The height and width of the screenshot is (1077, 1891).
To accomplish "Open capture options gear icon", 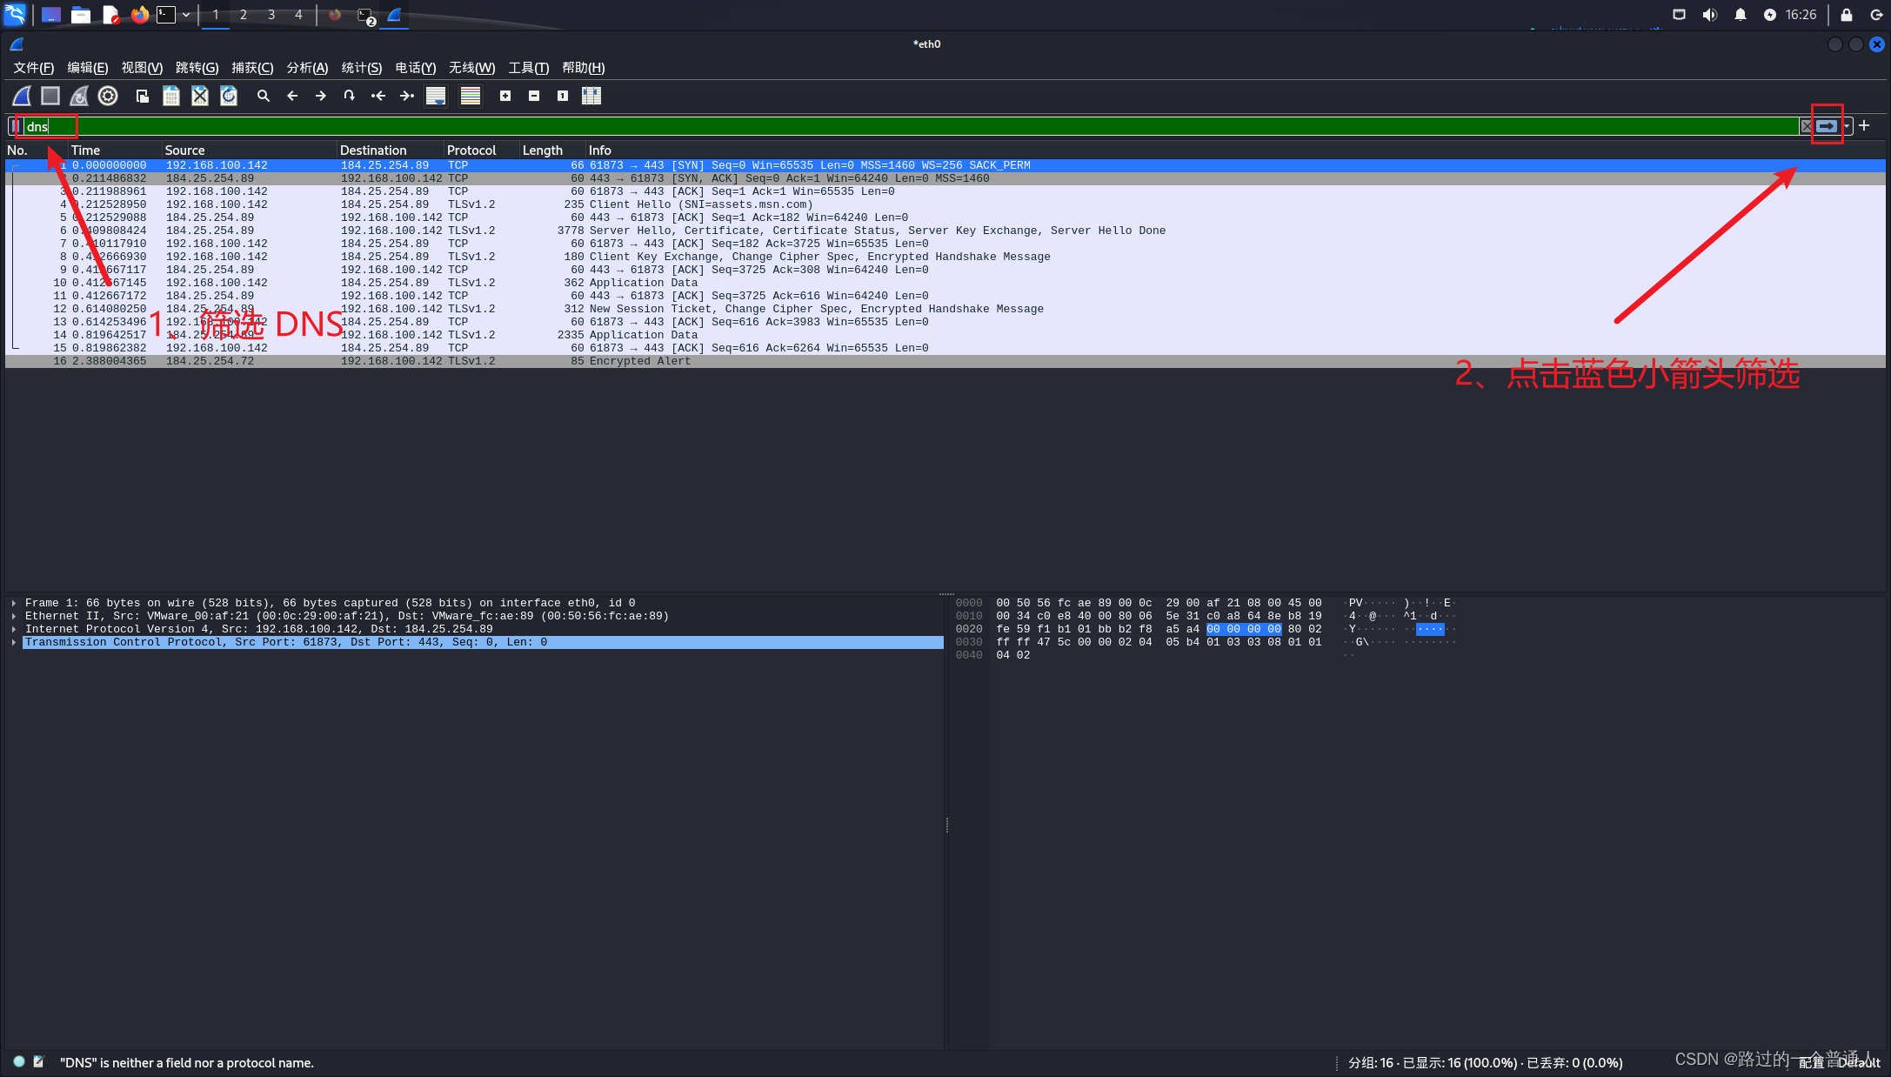I will pyautogui.click(x=108, y=96).
